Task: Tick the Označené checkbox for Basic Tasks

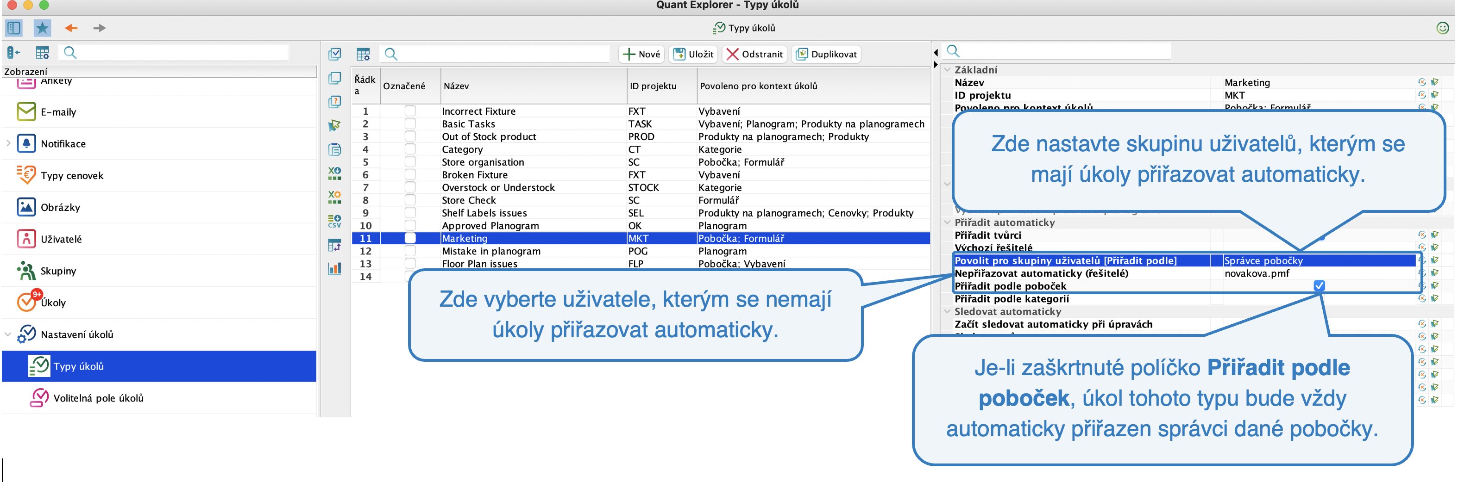Action: pos(410,124)
